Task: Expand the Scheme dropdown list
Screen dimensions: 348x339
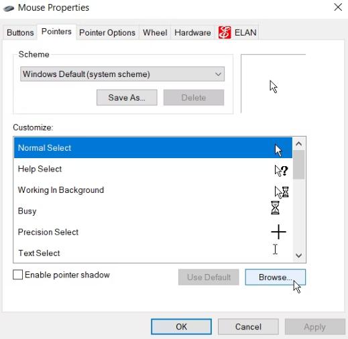Action: [x=123, y=74]
